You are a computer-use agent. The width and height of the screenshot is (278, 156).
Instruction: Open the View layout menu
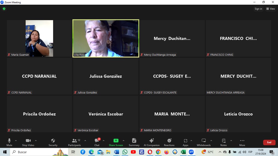(x=270, y=9)
